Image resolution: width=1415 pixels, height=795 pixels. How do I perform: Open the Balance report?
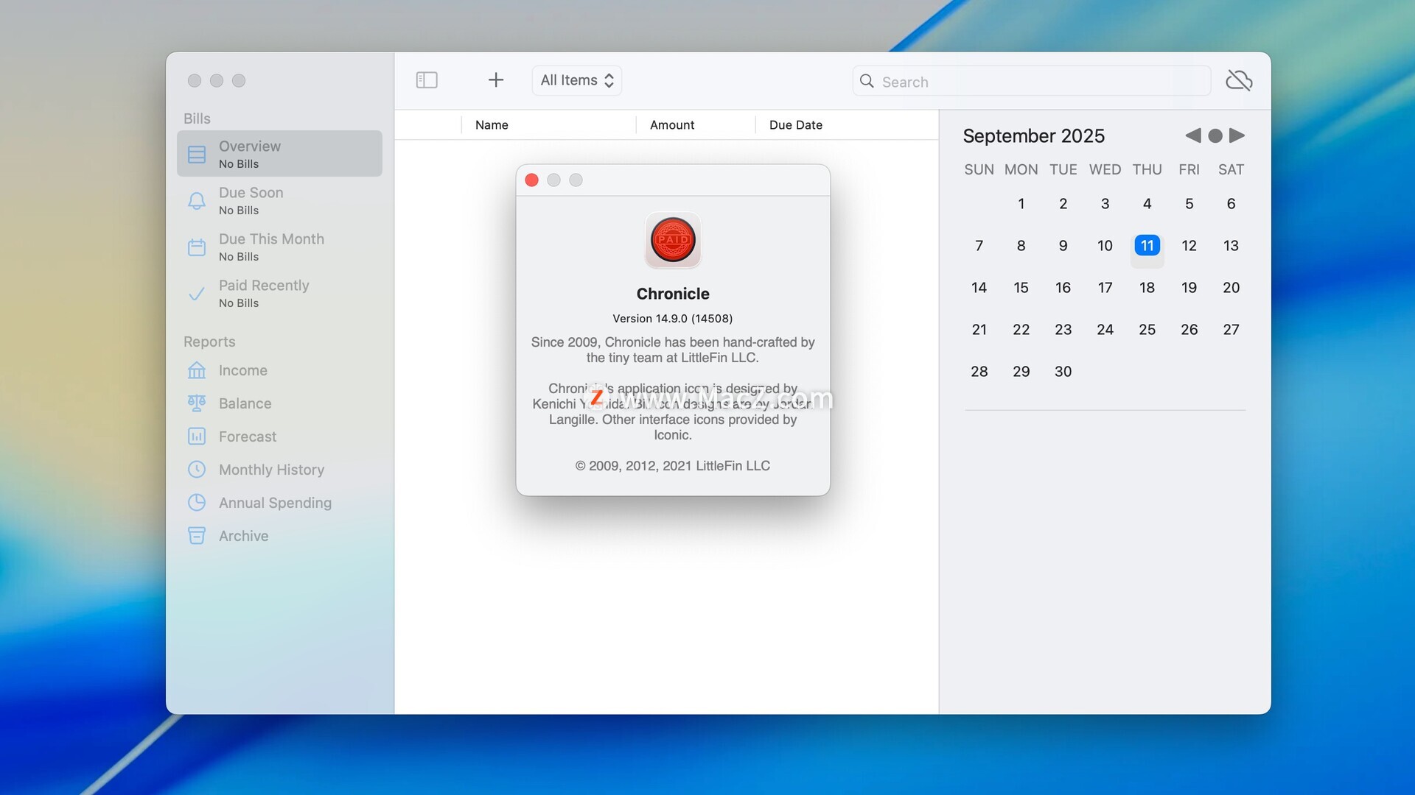coord(279,403)
